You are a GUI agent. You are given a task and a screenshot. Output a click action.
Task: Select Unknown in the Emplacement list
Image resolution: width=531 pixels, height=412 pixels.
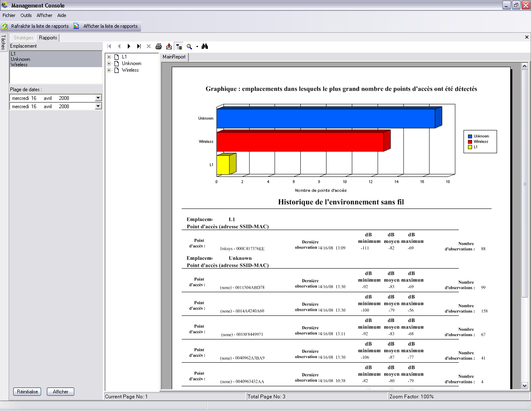click(20, 59)
